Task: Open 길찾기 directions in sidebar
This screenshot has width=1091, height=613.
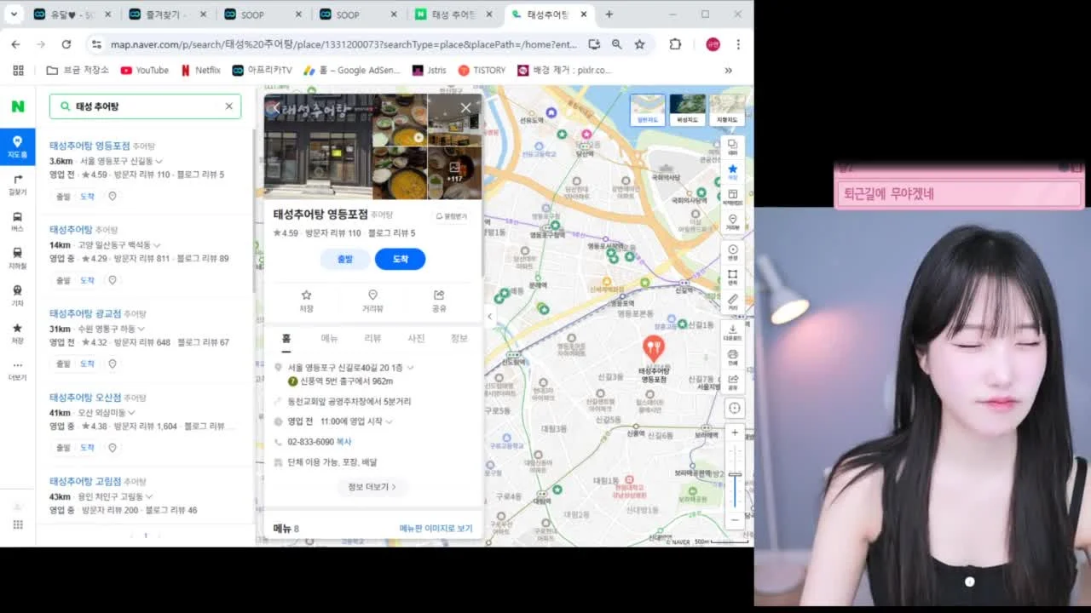Action: 17,185
